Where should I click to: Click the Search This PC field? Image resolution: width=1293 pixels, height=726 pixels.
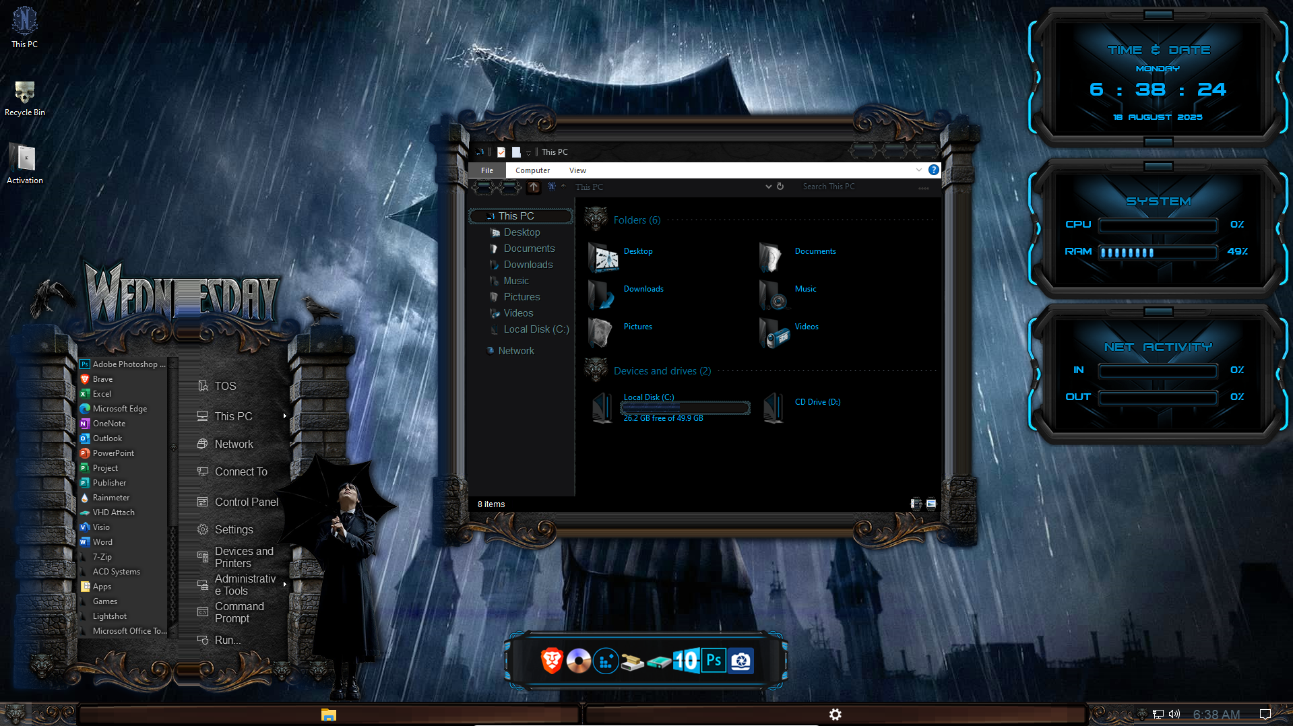point(865,187)
